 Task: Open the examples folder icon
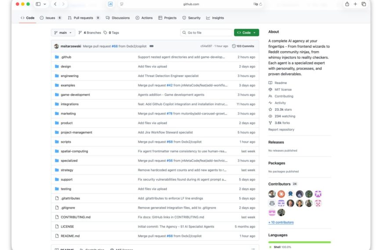tap(57, 85)
